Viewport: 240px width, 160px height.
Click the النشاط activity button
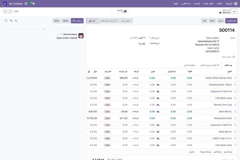[x=57, y=21]
